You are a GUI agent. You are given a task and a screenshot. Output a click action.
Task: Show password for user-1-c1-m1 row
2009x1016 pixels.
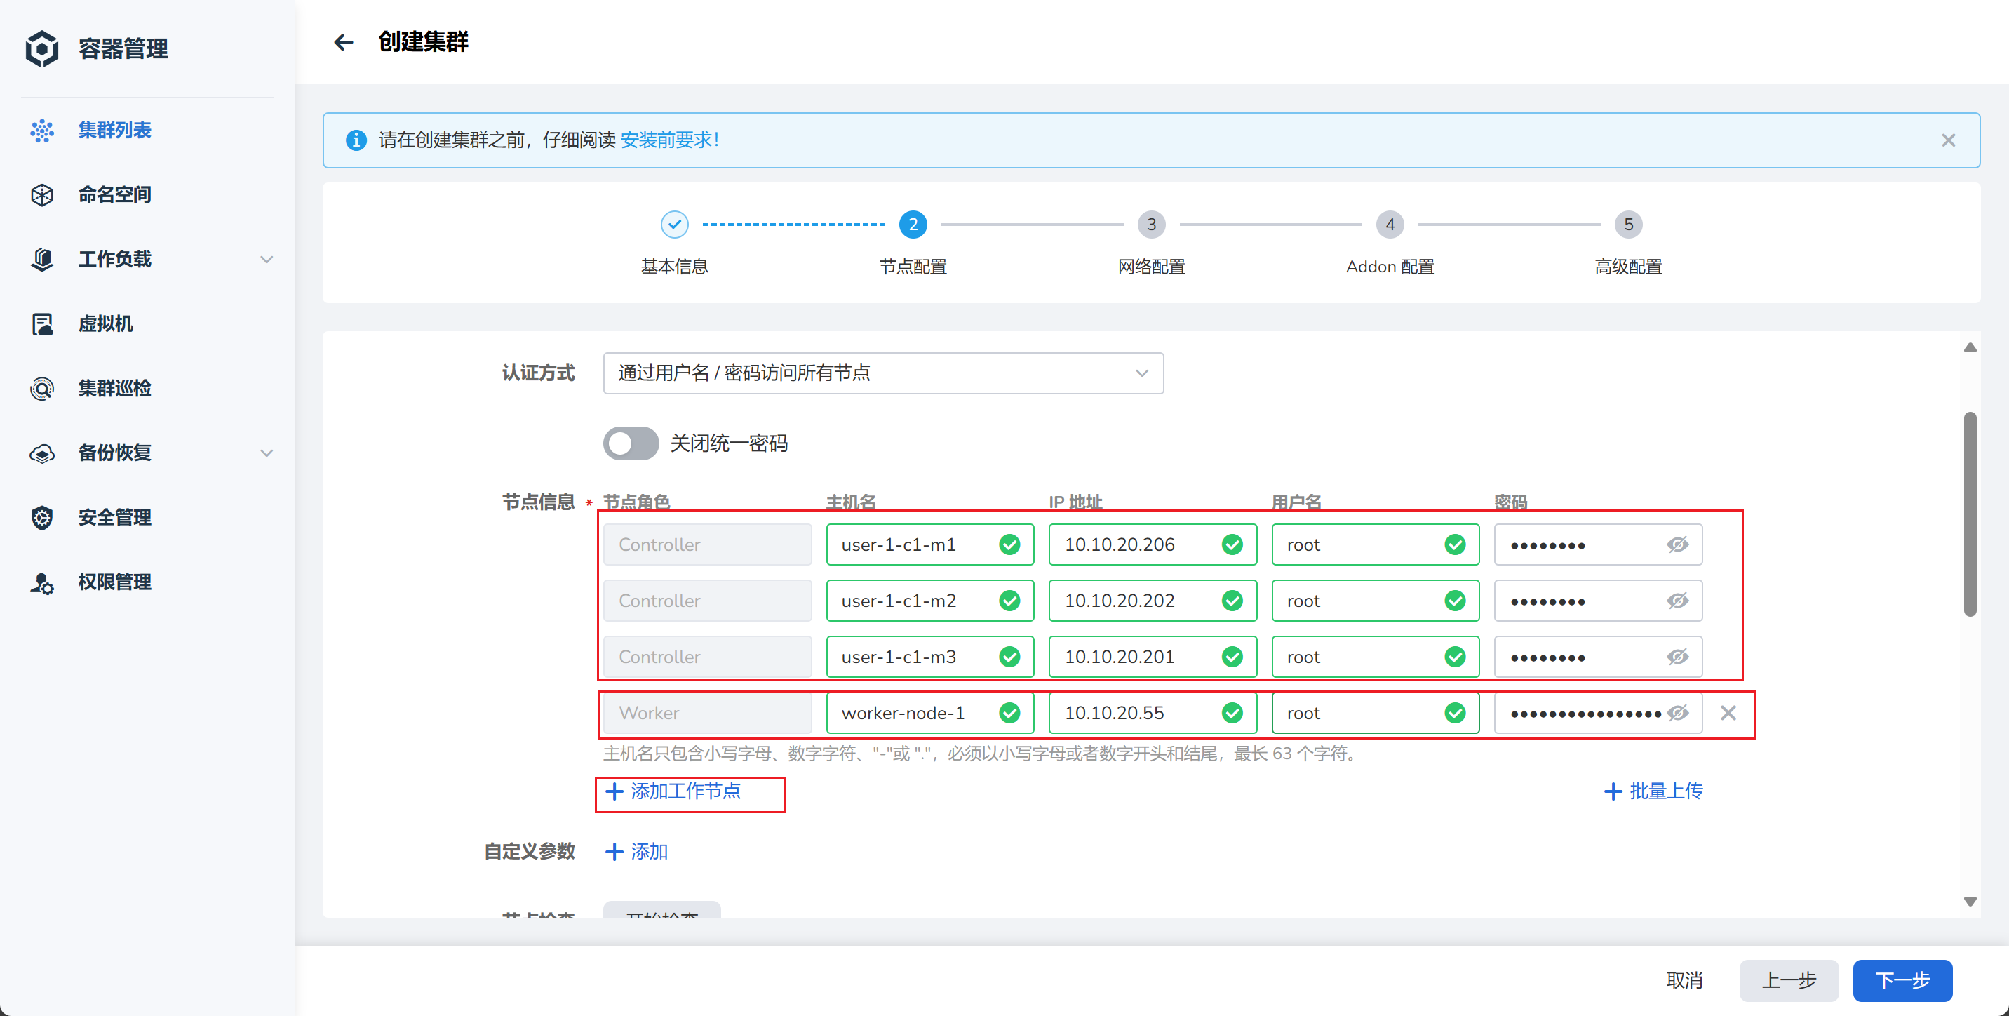click(1677, 544)
